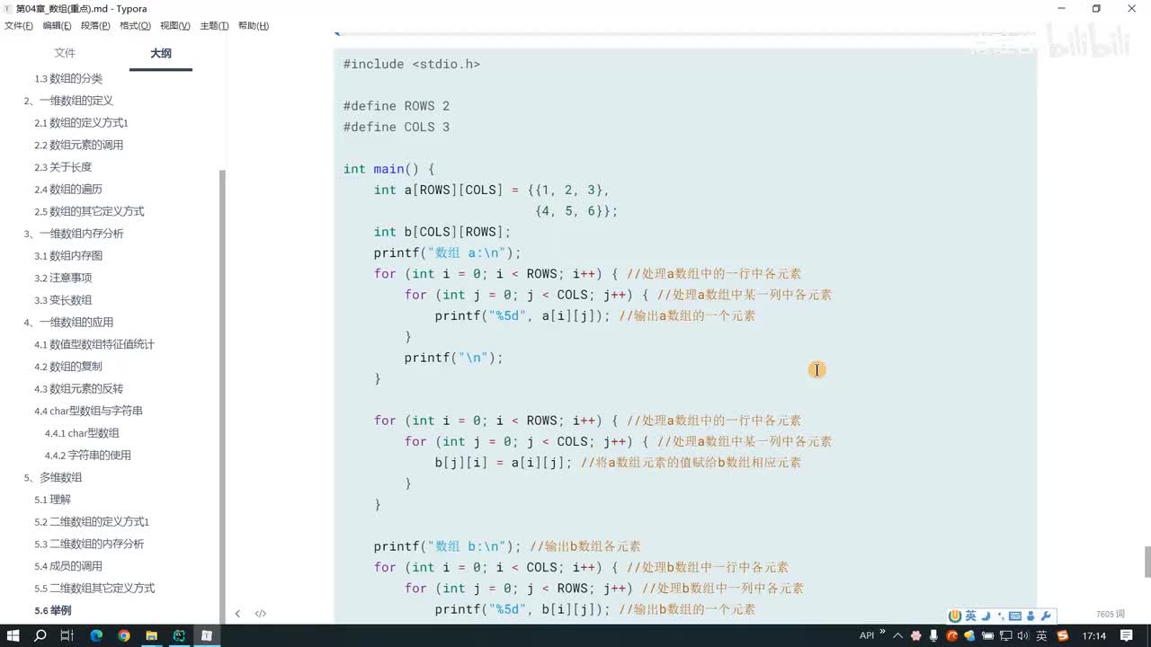Launch Google Chrome from the taskbar
Screen dimensions: 1151x647
pos(124,635)
